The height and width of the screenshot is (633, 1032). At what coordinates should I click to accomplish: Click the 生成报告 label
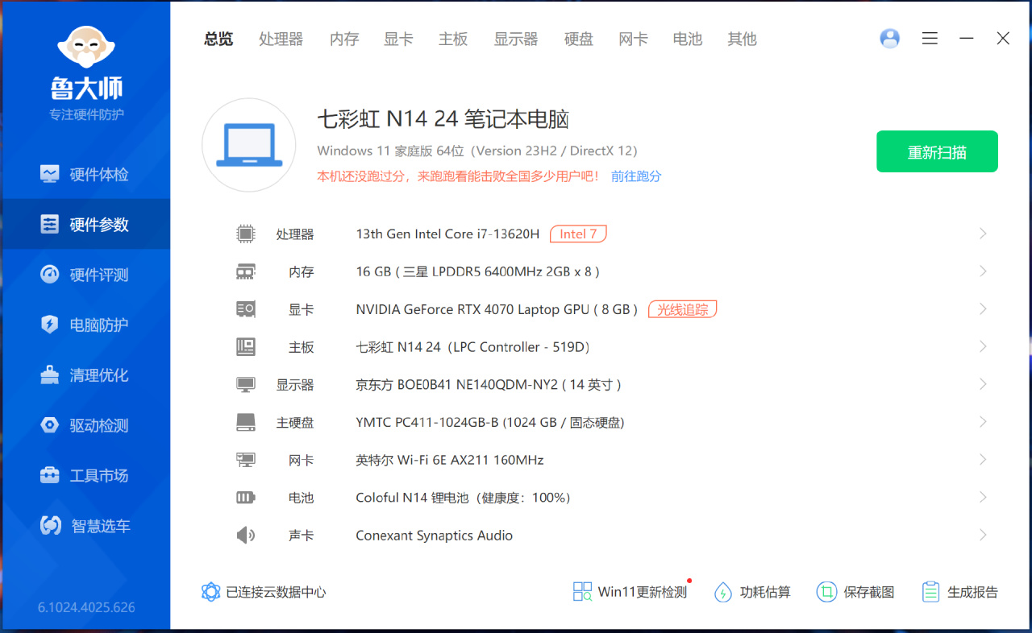point(972,592)
